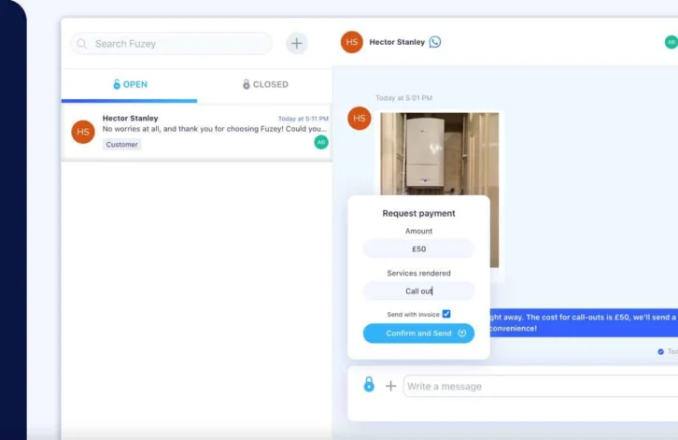Switch to the OPEN conversations tab
Screen dimensions: 678x440
[130, 84]
